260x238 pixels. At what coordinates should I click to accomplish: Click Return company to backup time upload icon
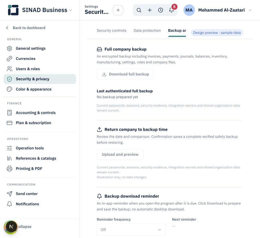coord(99,130)
